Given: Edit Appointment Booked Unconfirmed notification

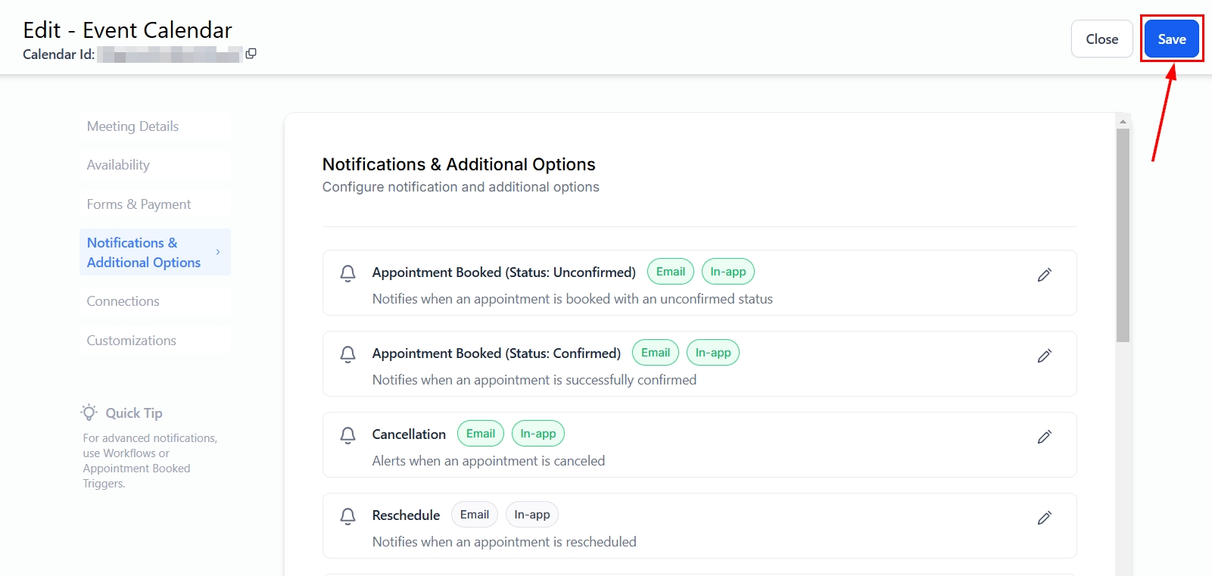Looking at the screenshot, I should click(x=1044, y=275).
